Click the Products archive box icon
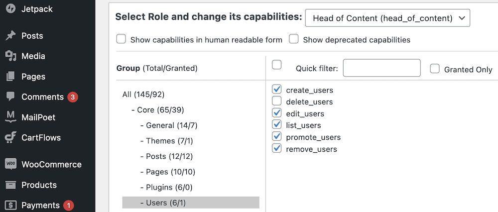The height and width of the screenshot is (212, 498). pyautogui.click(x=10, y=185)
